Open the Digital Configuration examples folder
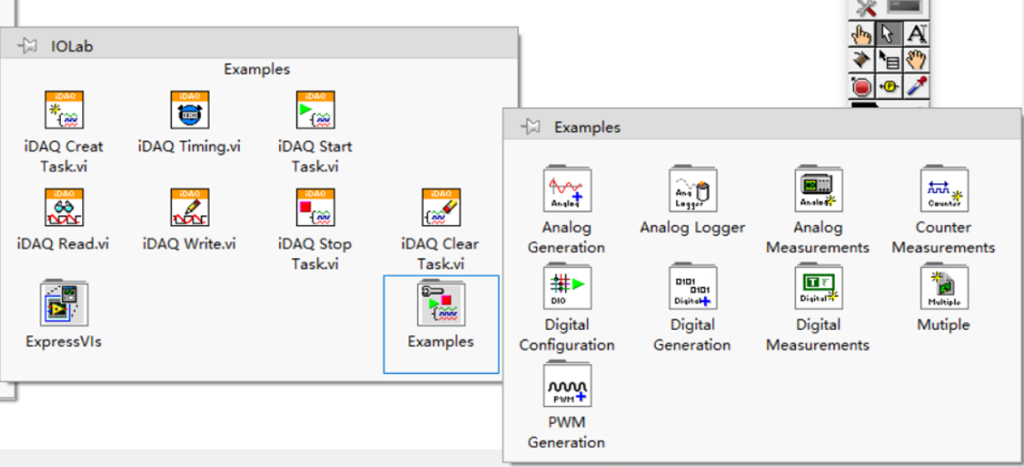 click(567, 287)
